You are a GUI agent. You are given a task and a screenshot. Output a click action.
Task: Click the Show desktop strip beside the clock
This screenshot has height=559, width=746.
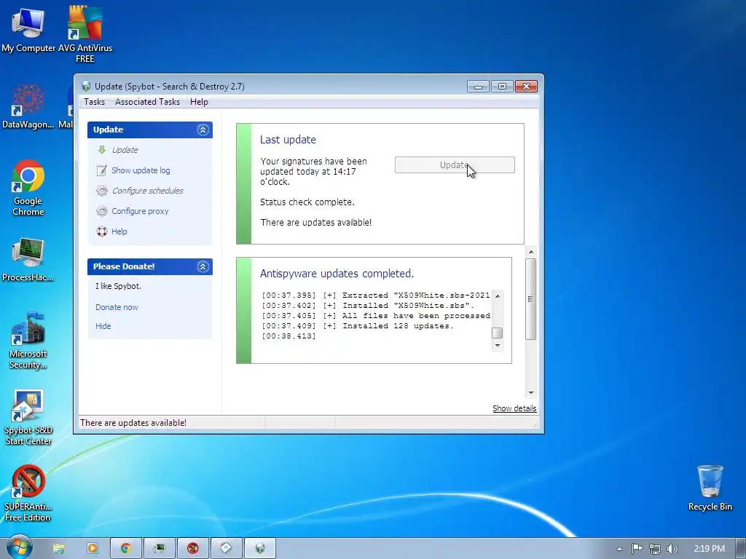click(741, 549)
